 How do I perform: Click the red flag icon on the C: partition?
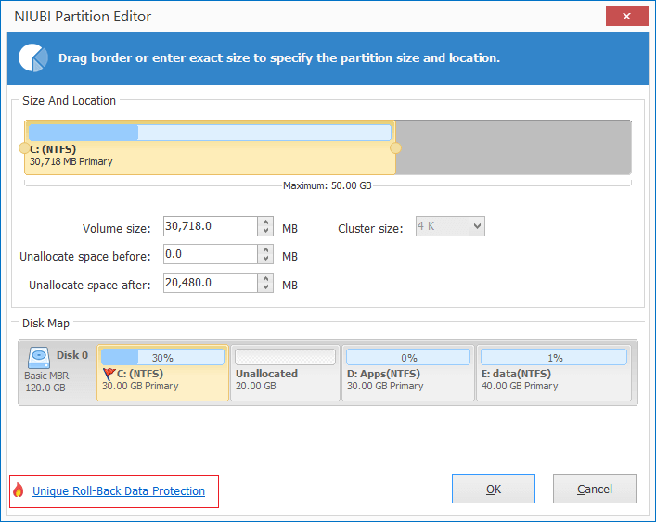pyautogui.click(x=109, y=374)
